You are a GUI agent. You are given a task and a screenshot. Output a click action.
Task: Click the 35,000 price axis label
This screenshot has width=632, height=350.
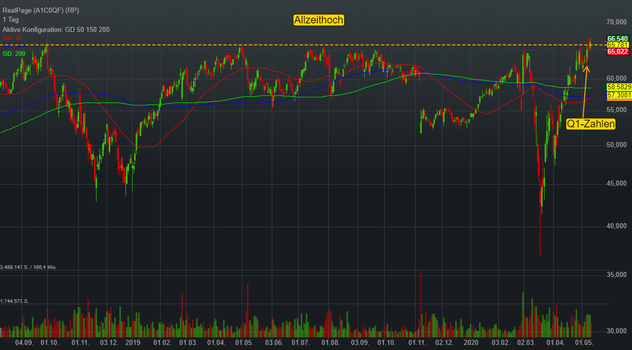click(x=616, y=274)
